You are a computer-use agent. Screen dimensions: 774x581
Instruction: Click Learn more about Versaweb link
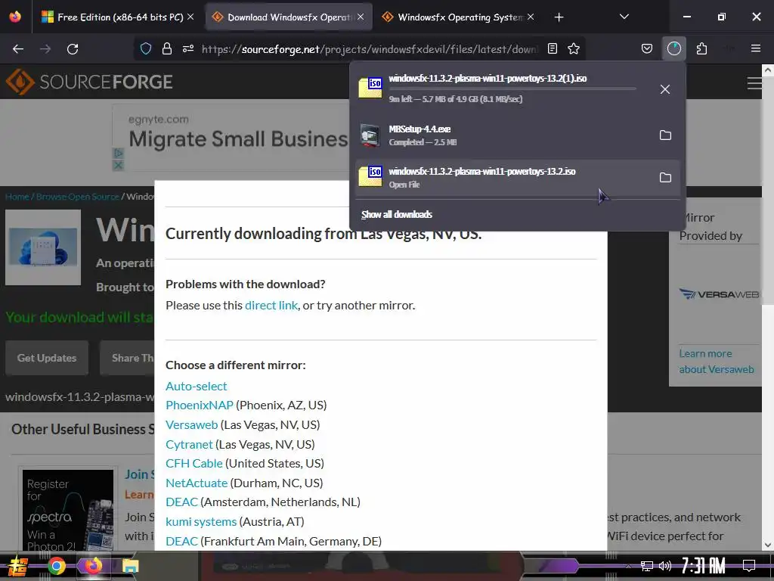point(717,361)
